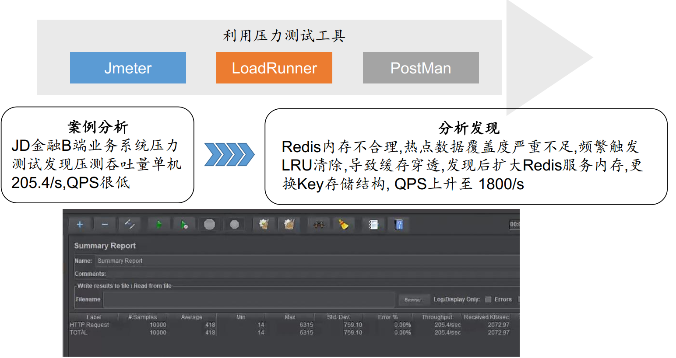This screenshot has height=358, width=676.
Task: Open Search with the binoculars icon
Action: [x=319, y=225]
